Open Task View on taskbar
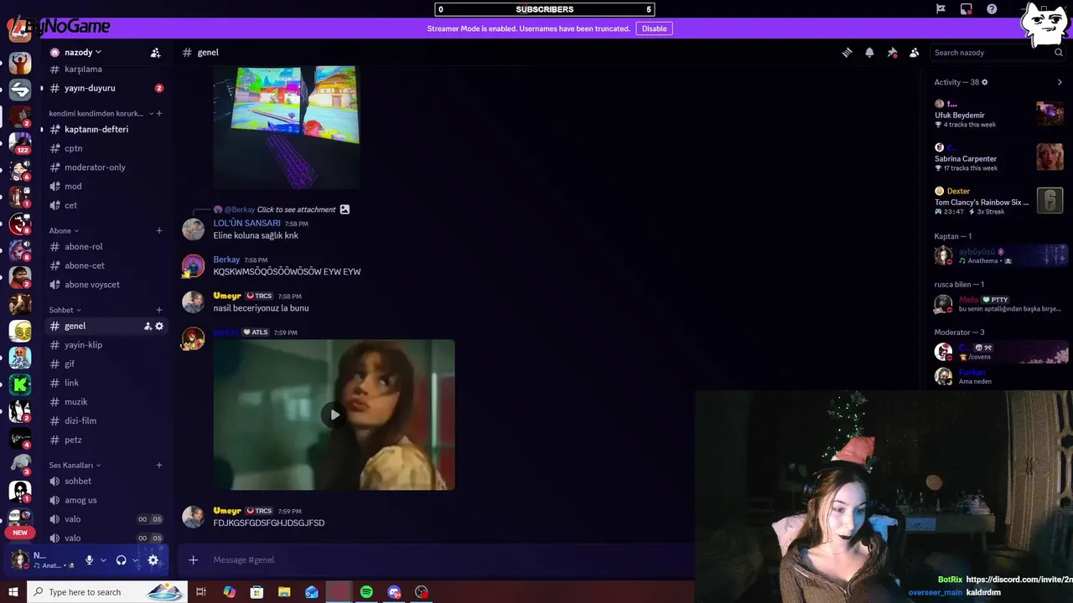This screenshot has height=603, width=1073. (x=201, y=592)
